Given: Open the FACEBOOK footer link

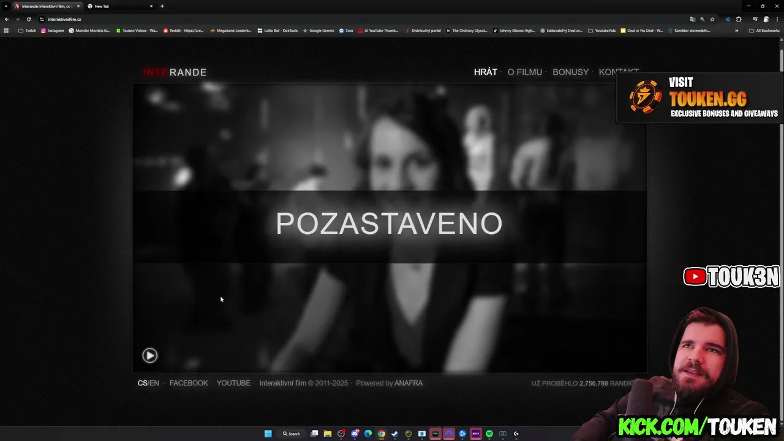Looking at the screenshot, I should (x=189, y=383).
